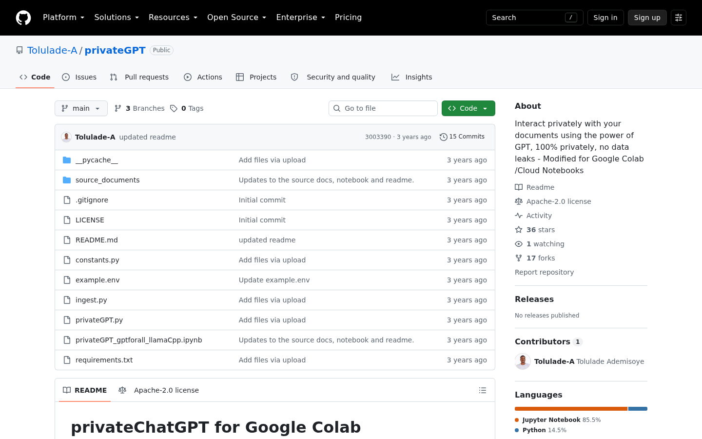The height and width of the screenshot is (439, 702).
Task: Click the ingest.py file icon
Action: (x=67, y=300)
